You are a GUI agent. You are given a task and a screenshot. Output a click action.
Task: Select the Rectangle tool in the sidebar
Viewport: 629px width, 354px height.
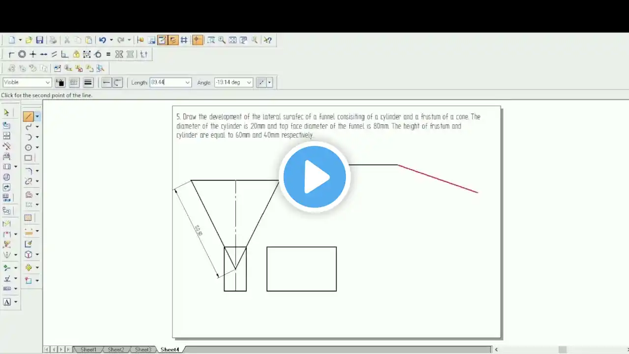tap(29, 158)
